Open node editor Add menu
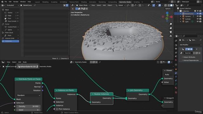This screenshot has height=114, width=203. (x=20, y=62)
